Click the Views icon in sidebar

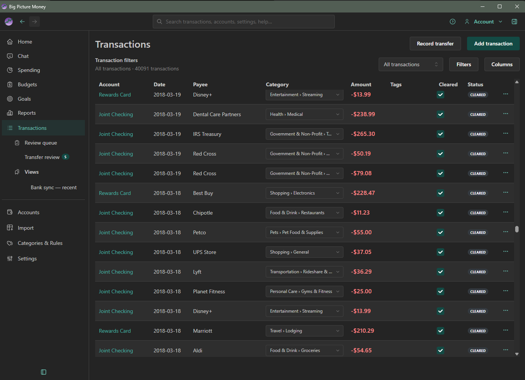click(17, 172)
